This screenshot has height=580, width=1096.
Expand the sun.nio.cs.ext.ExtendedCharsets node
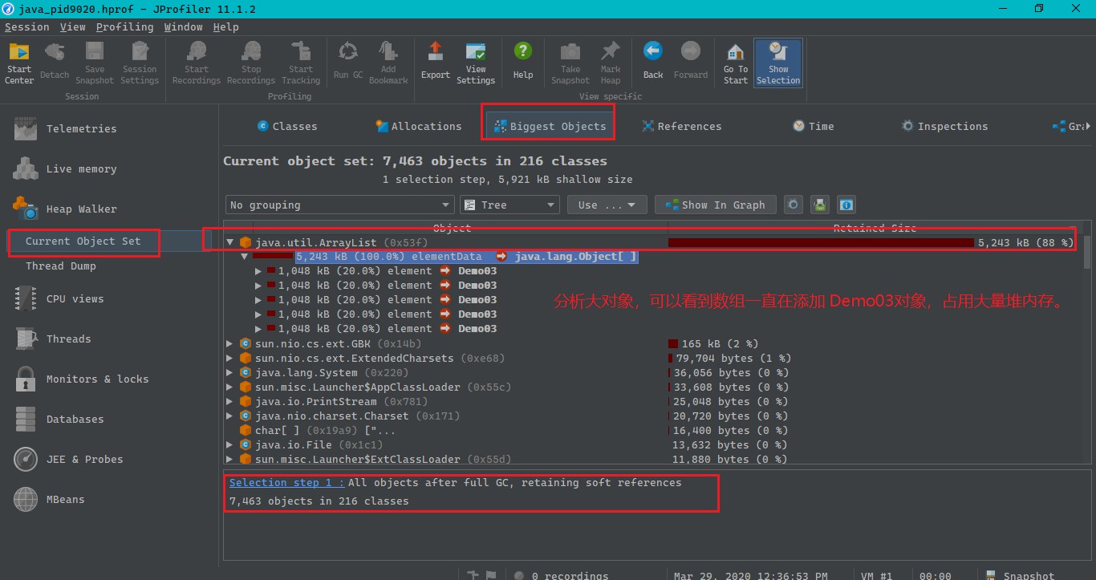point(229,358)
